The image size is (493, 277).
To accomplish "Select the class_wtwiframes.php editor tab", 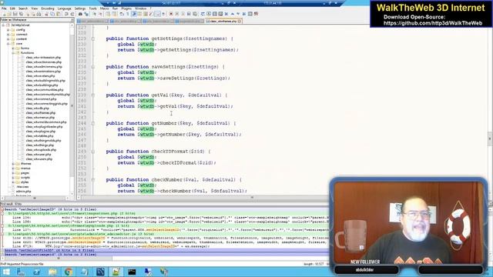I will (x=223, y=22).
